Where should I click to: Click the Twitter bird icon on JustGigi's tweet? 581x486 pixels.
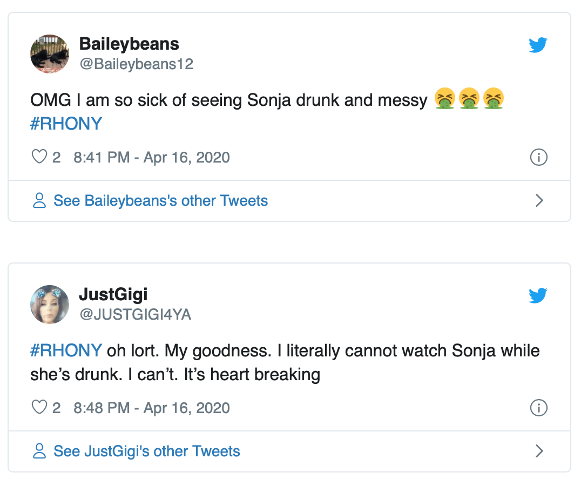[538, 295]
